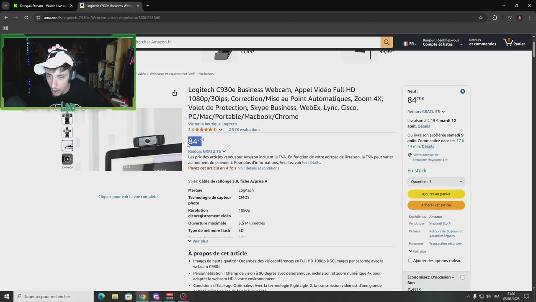Click the location pin icon near delivery address
Image resolution: width=536 pixels, height=302 pixels.
coord(410,155)
